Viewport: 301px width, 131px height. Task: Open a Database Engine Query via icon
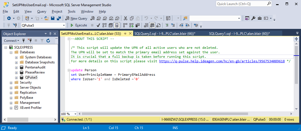pos(93,19)
